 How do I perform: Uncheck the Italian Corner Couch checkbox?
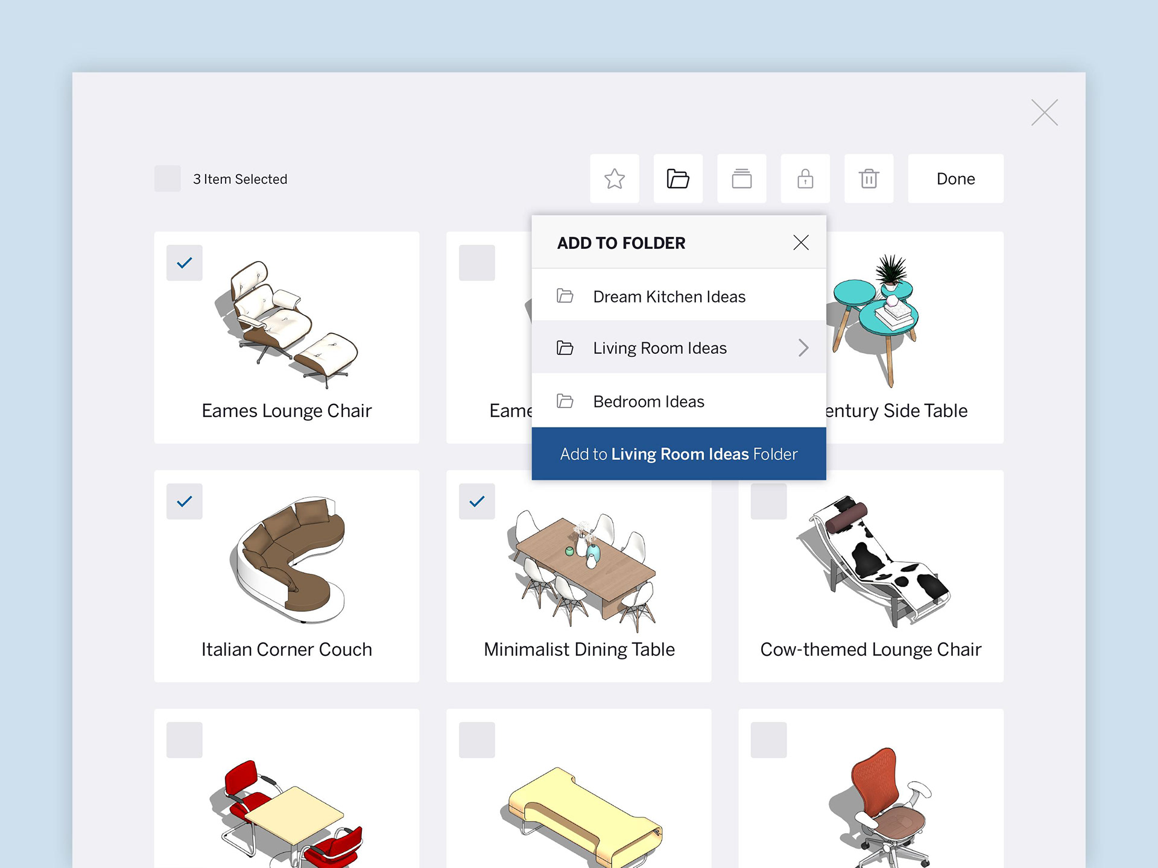[185, 502]
